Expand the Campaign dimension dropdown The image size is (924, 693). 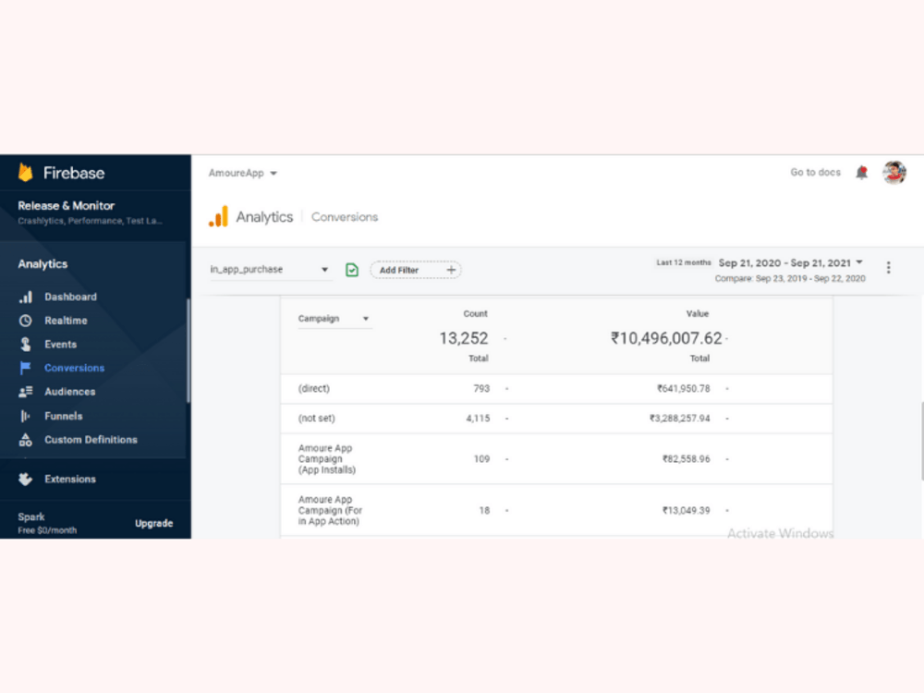click(x=334, y=319)
